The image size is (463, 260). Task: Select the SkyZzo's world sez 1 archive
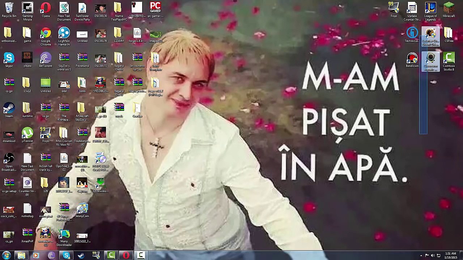[64, 62]
